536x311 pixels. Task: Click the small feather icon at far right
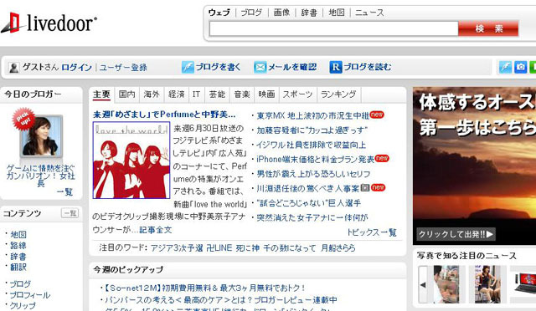505,67
